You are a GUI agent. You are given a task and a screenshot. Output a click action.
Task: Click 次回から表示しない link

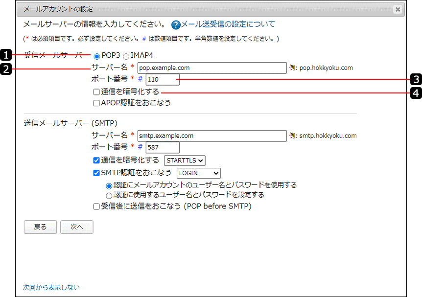(51, 287)
